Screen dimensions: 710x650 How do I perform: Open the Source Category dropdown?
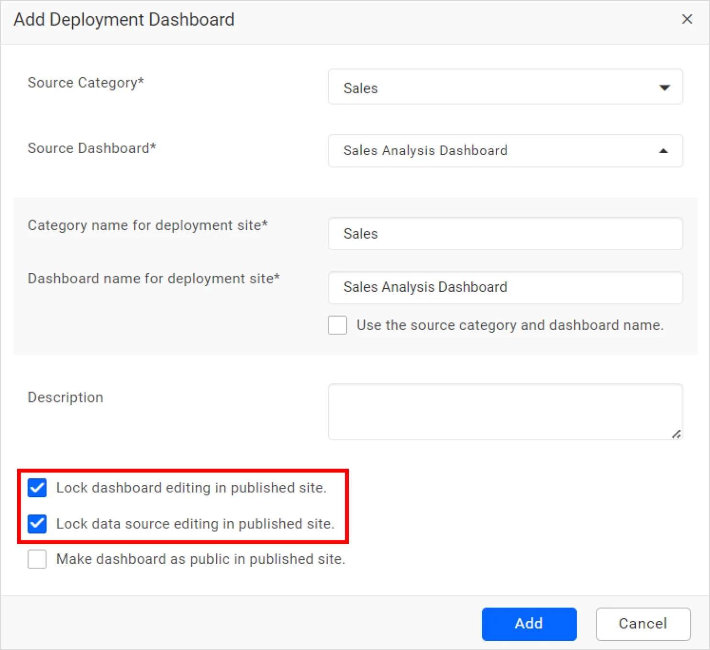[505, 87]
